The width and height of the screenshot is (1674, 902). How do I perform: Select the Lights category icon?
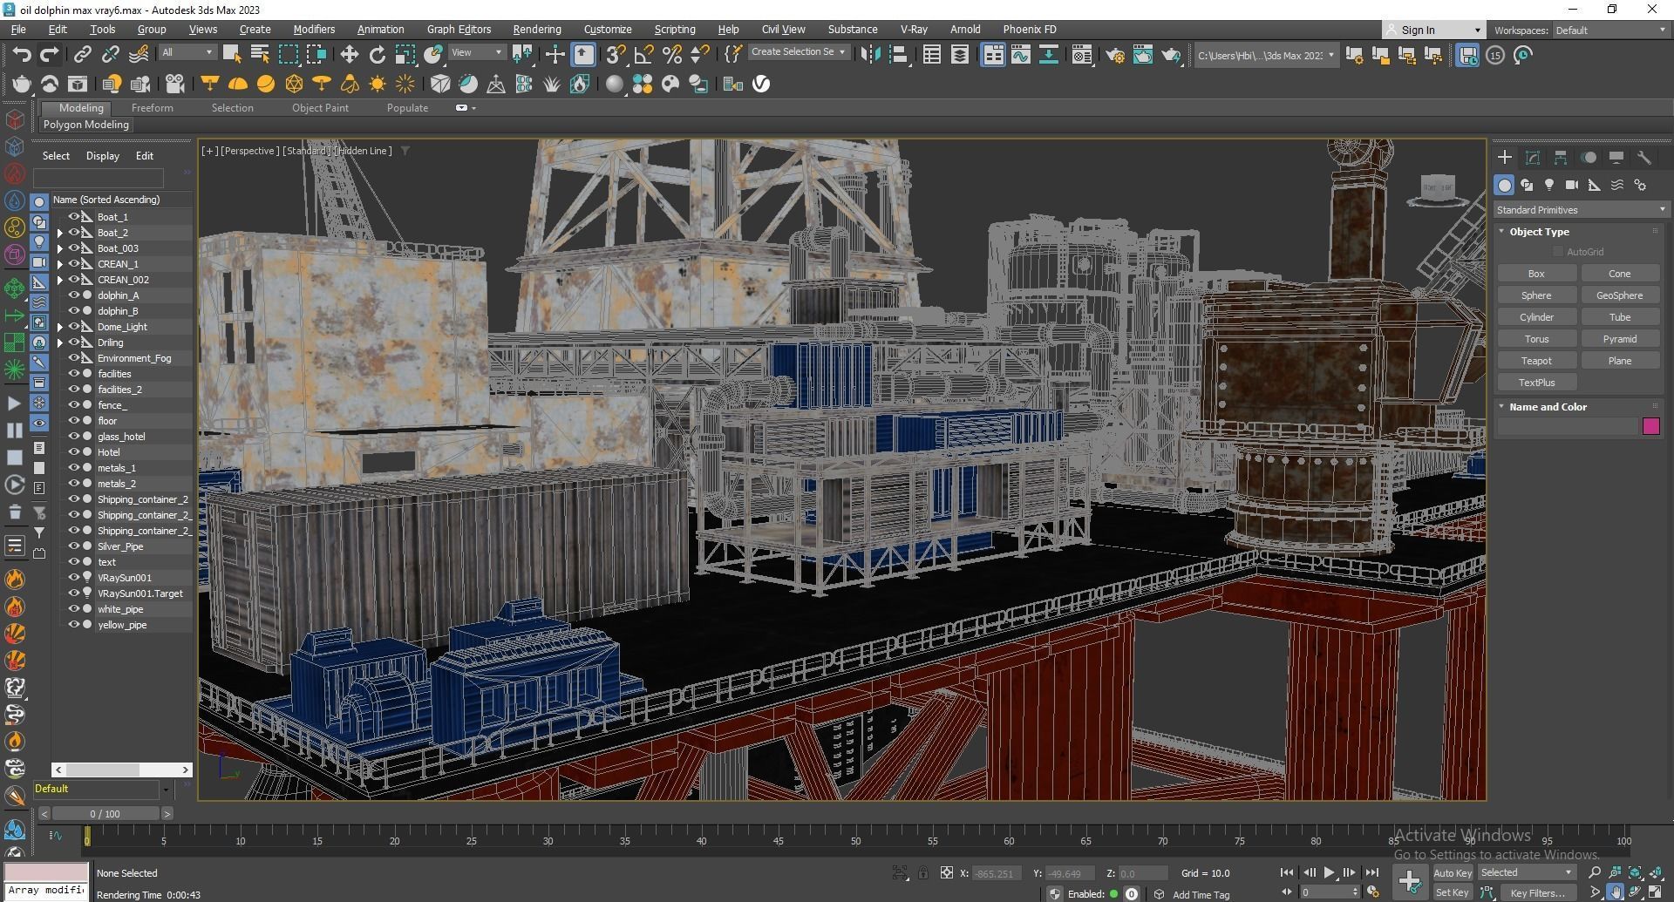click(x=1549, y=185)
